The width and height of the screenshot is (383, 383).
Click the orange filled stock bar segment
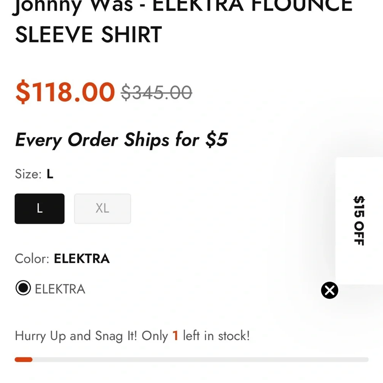23,359
